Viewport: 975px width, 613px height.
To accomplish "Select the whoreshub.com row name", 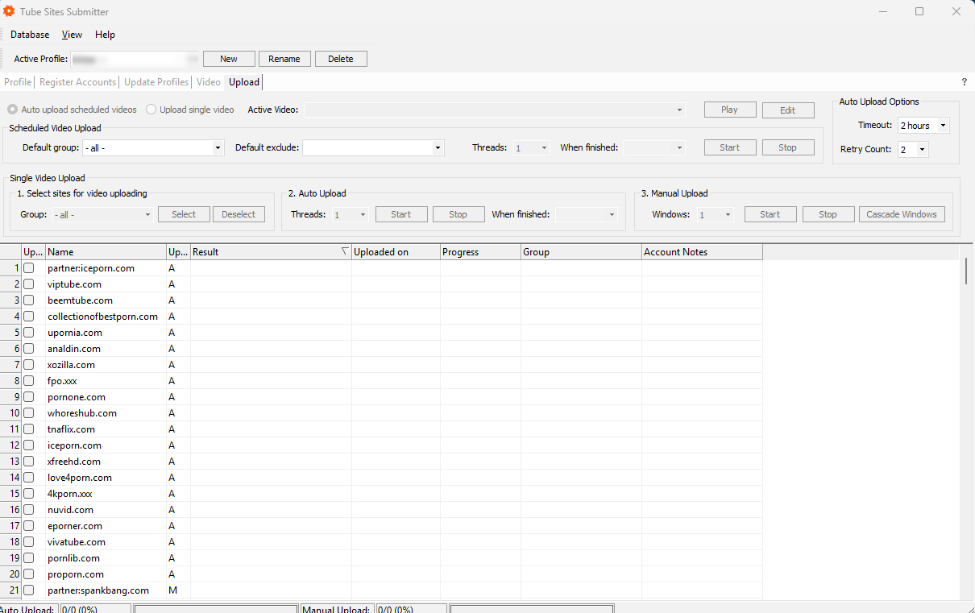I will (x=82, y=413).
